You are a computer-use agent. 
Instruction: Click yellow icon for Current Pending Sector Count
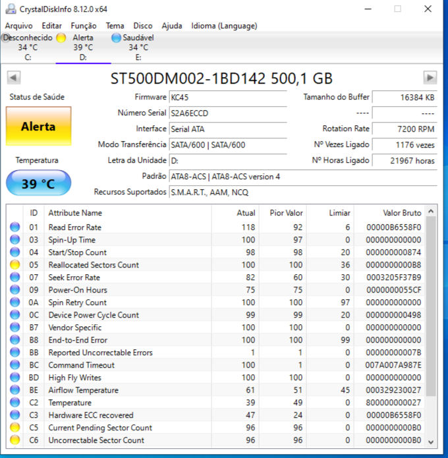tap(15, 428)
